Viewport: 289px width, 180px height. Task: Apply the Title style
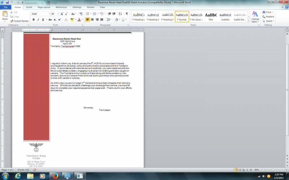point(211,16)
